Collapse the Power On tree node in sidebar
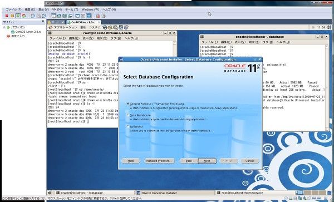Viewport: 334px width, 202px height. point(4,27)
